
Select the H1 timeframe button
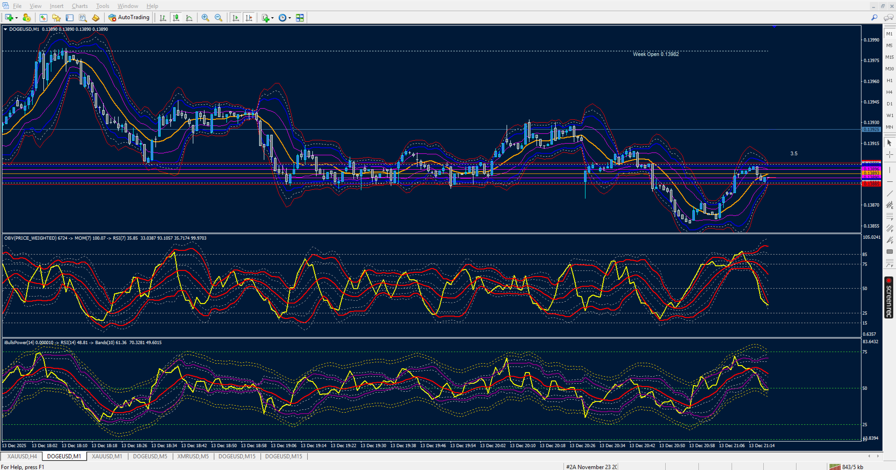point(889,81)
